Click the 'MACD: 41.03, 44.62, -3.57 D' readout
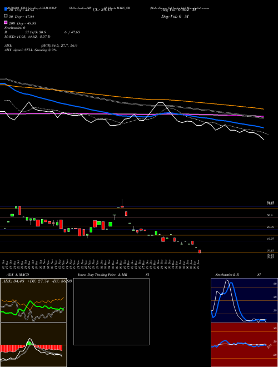 coord(27,37)
